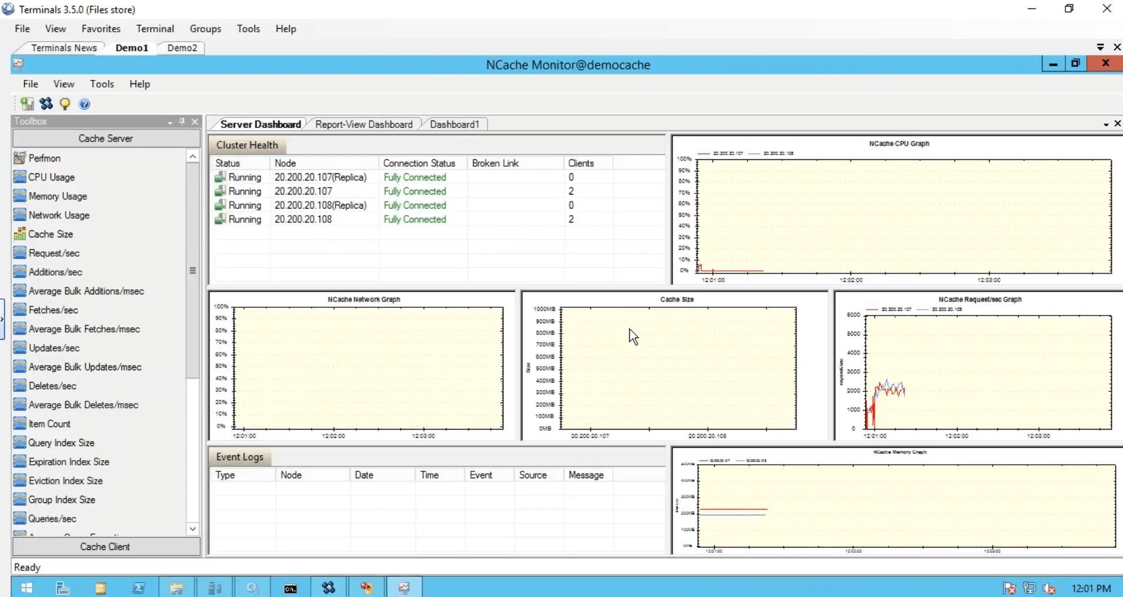Screen dimensions: 1123x597
Task: Click the Windows Start button on the taskbar
Action: tap(27, 588)
